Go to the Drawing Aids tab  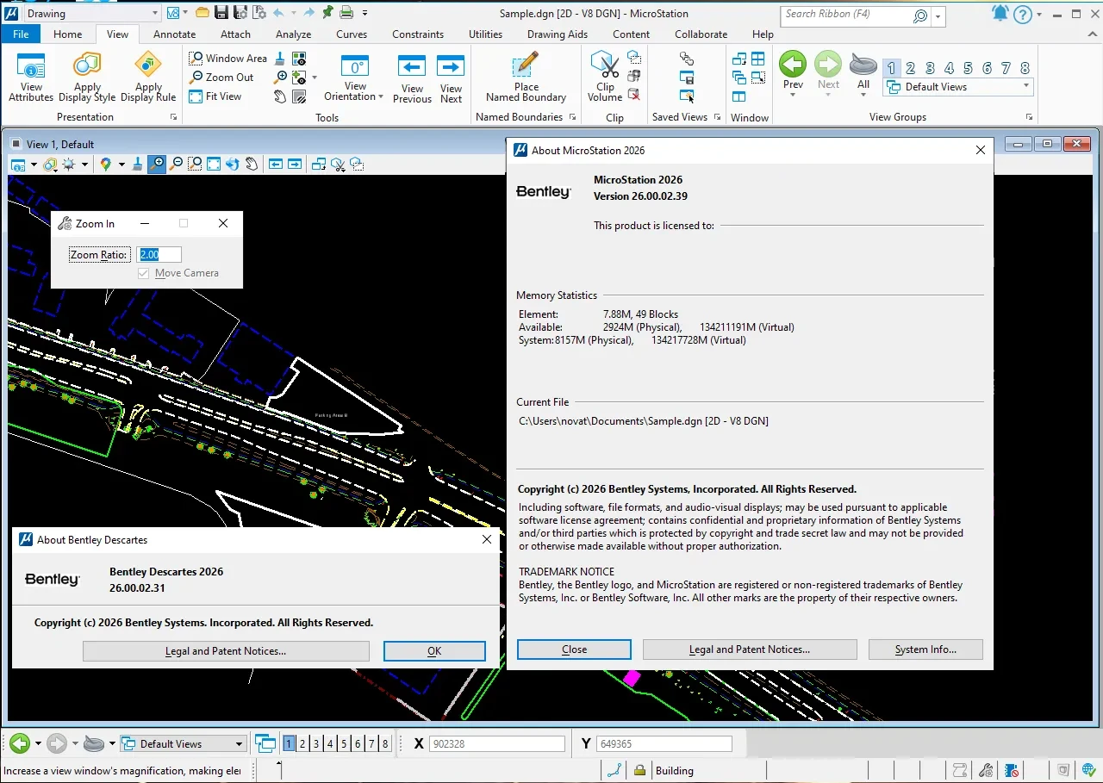(x=558, y=34)
